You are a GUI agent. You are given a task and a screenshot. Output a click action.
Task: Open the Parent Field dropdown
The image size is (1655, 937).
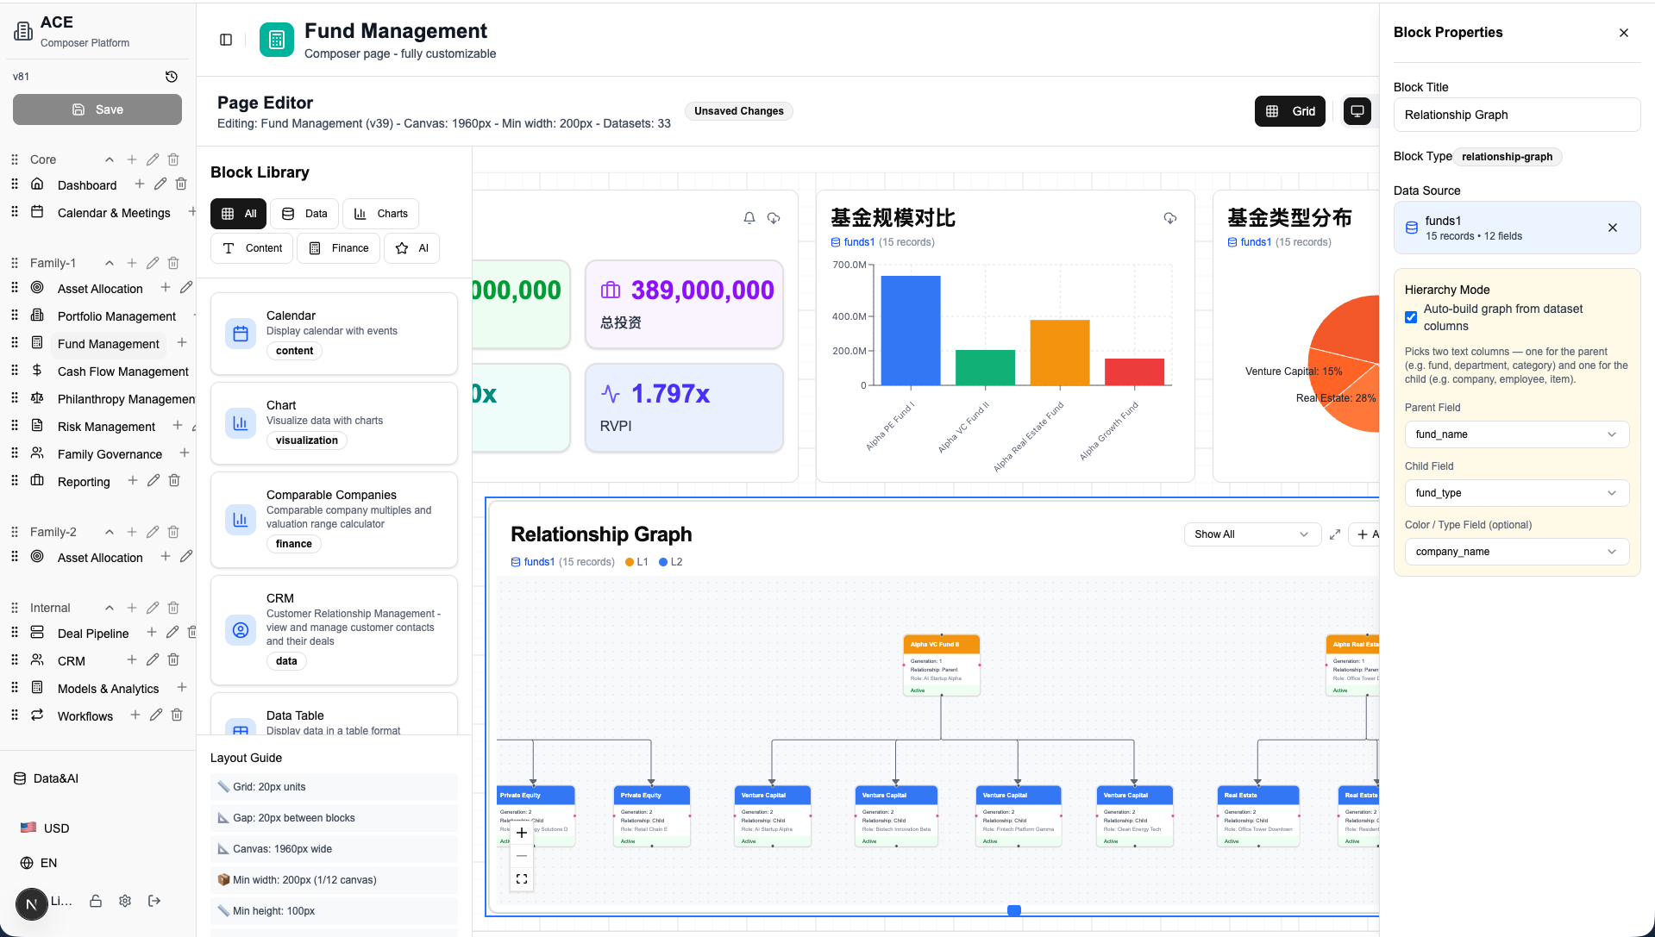click(1516, 434)
